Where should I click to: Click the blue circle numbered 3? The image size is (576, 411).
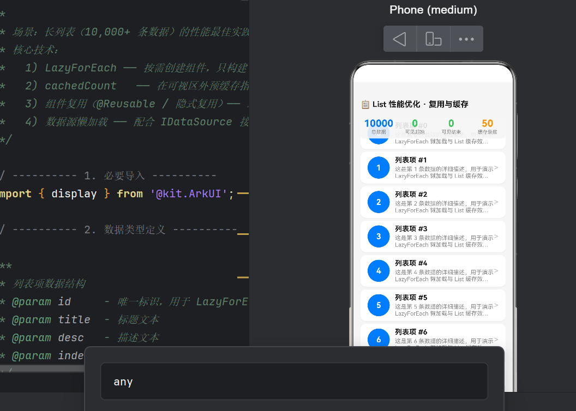tap(379, 237)
